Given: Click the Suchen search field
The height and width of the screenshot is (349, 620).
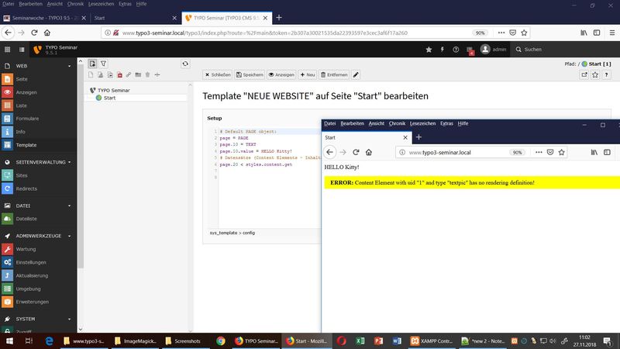Looking at the screenshot, I should [532, 50].
